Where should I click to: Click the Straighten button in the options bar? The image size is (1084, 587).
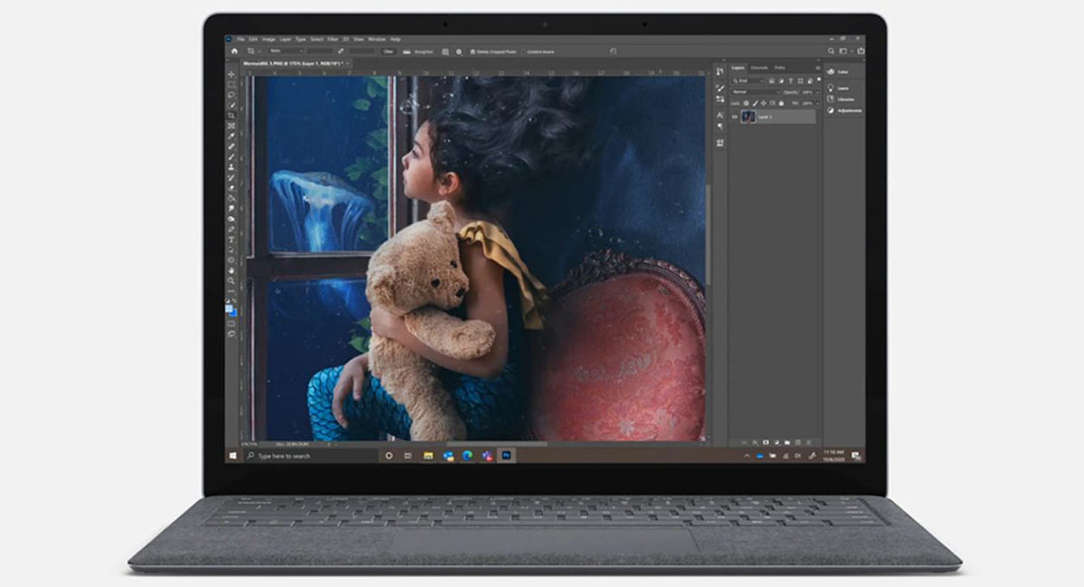click(x=421, y=51)
